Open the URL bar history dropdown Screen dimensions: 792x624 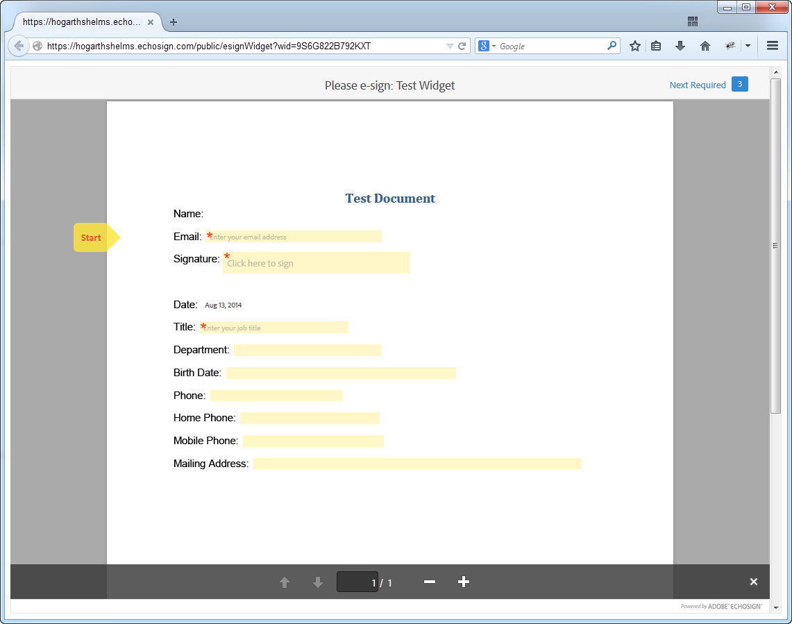(450, 46)
